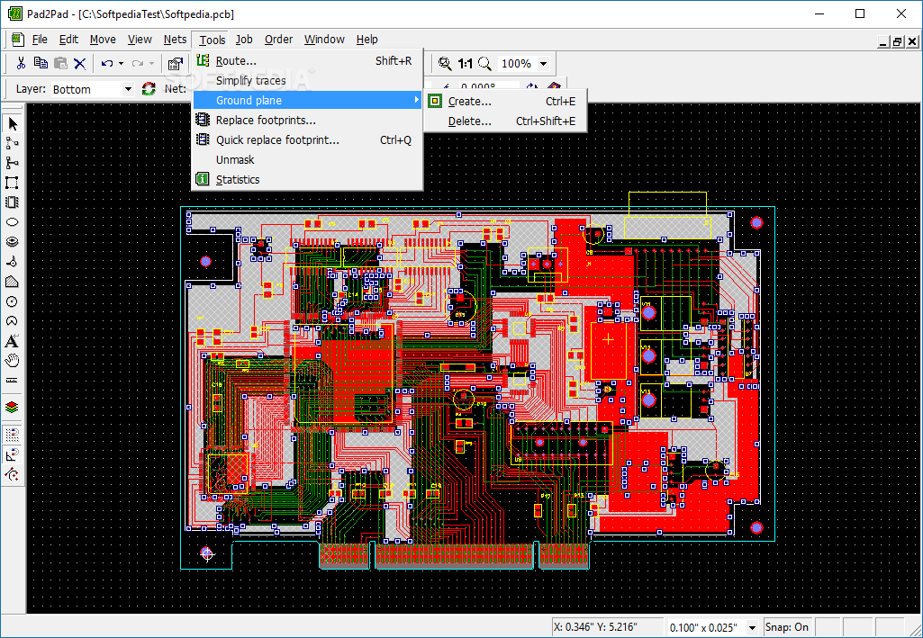Click the document icon beside File menu

coord(18,40)
